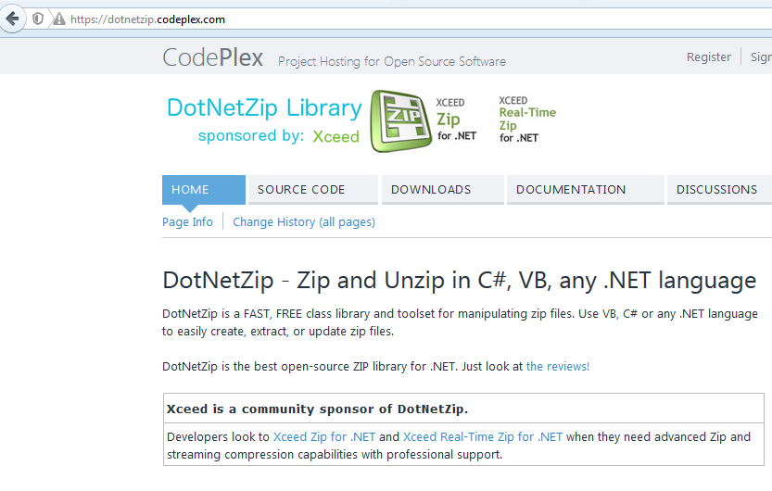This screenshot has height=491, width=772.
Task: Click 'Project Hosting for Open Source Software' tagline
Action: (x=392, y=61)
